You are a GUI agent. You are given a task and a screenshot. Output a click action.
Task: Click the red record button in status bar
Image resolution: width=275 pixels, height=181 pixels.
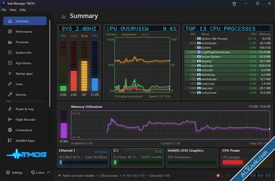click(218, 176)
